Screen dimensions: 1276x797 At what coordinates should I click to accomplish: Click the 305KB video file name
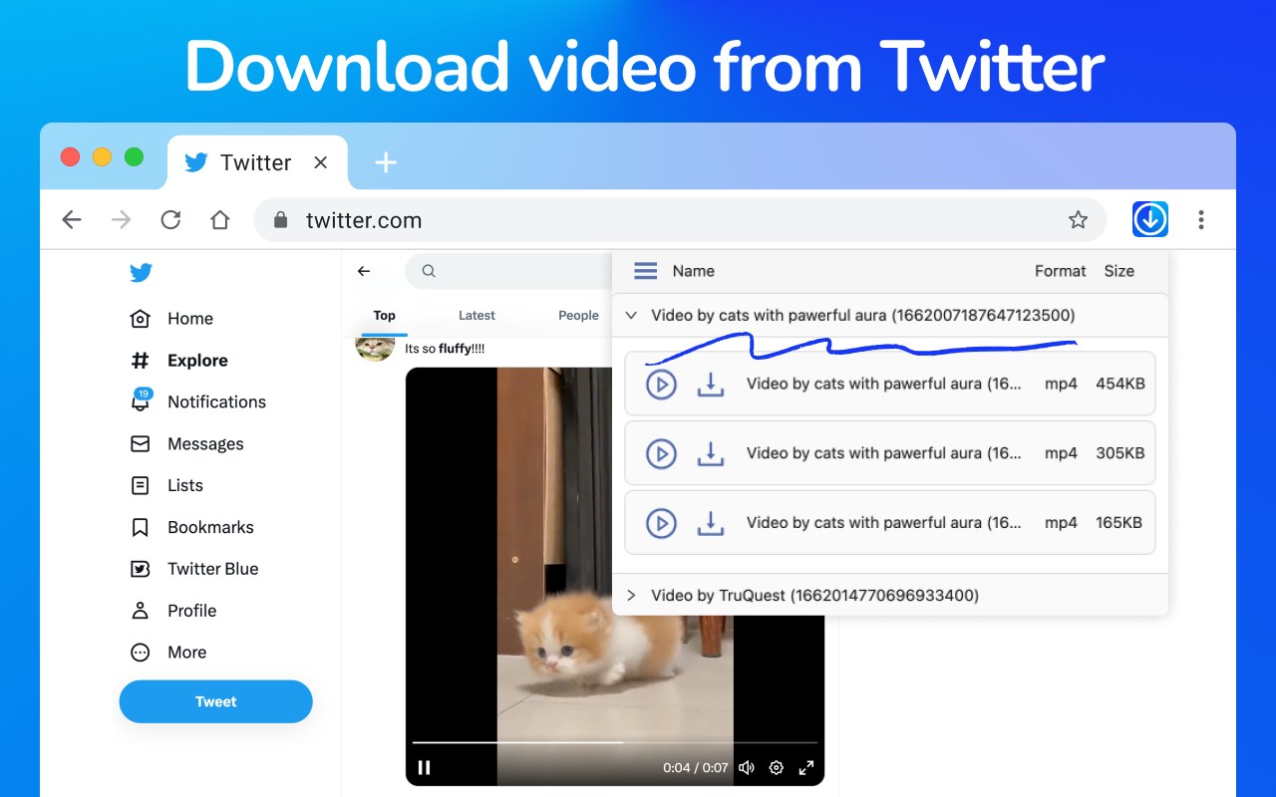[884, 453]
